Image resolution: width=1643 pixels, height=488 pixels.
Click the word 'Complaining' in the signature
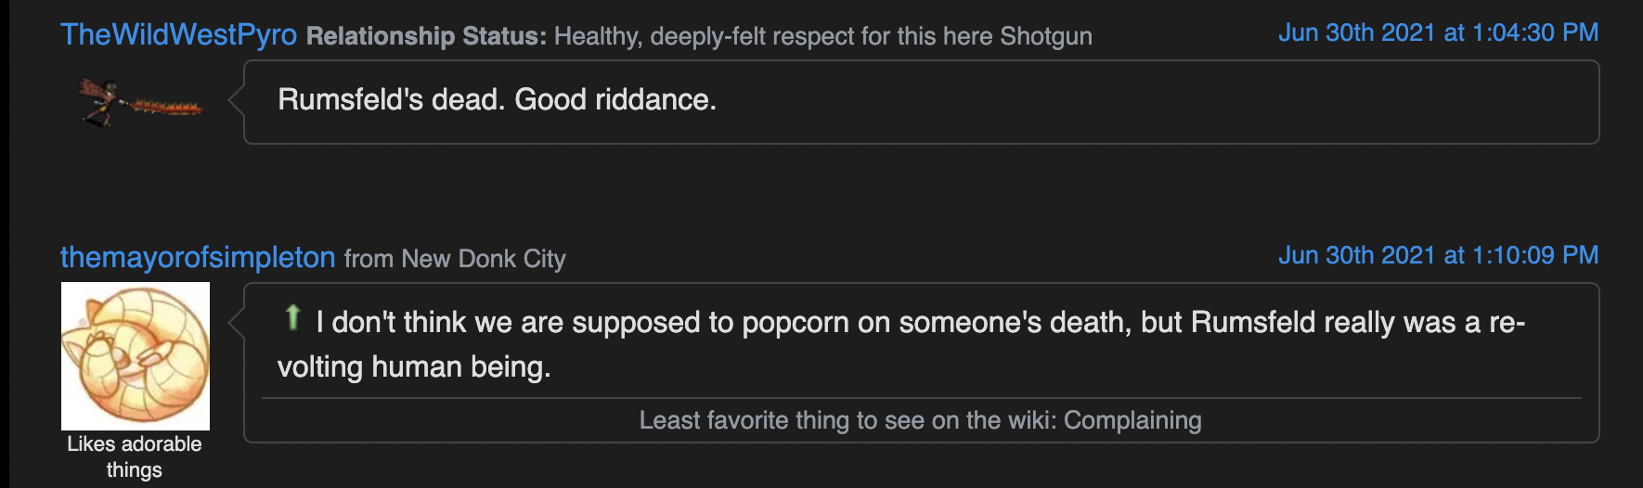(1132, 420)
